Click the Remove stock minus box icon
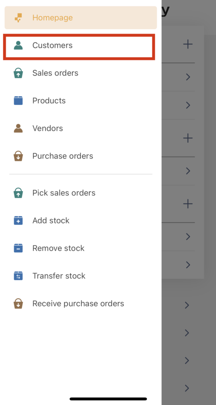216x405 pixels. pos(18,248)
